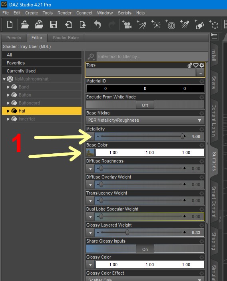Click the Import toolbar icon
Screen dimensions: 227x281
tap(68, 24)
